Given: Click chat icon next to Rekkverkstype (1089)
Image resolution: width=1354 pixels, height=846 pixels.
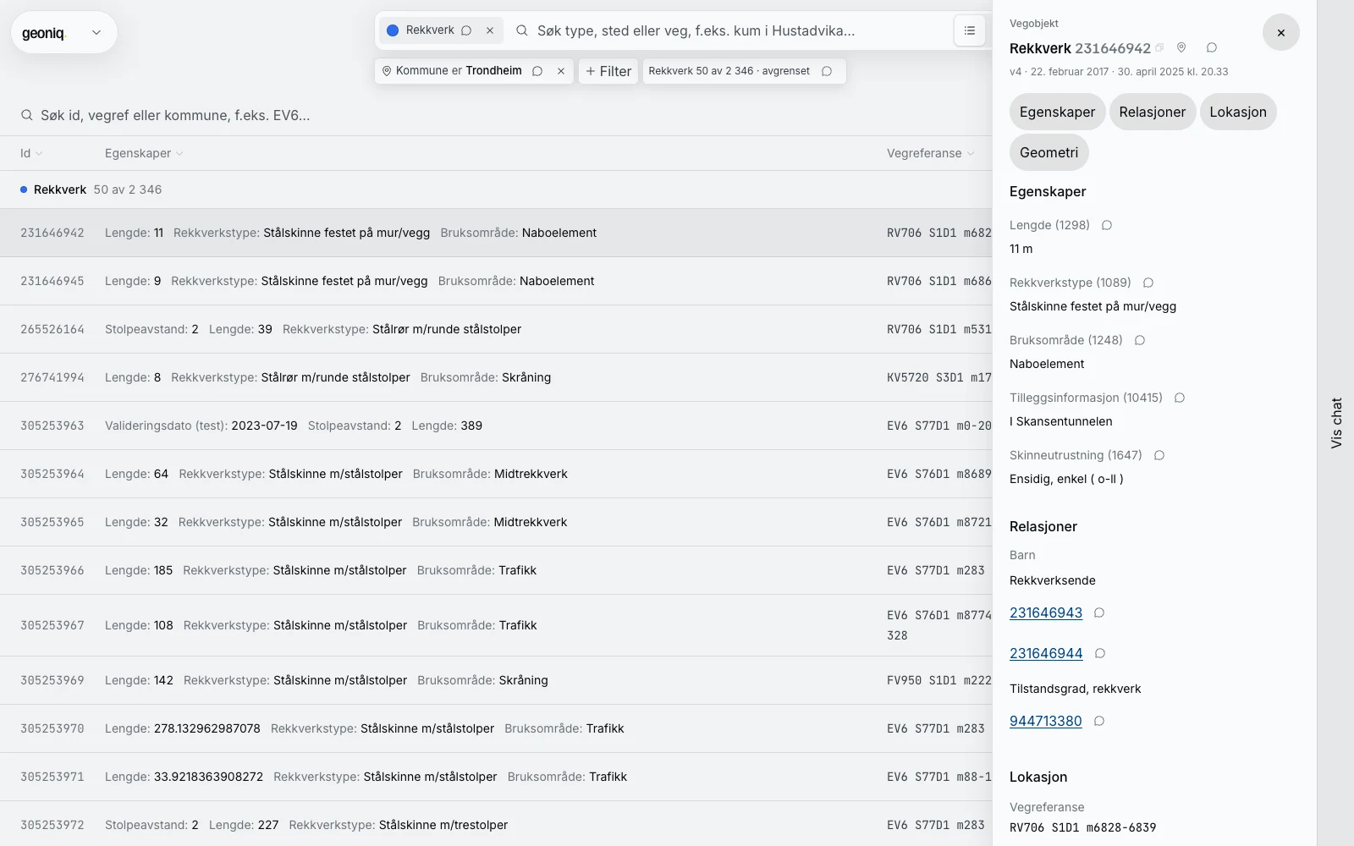Looking at the screenshot, I should 1148,283.
